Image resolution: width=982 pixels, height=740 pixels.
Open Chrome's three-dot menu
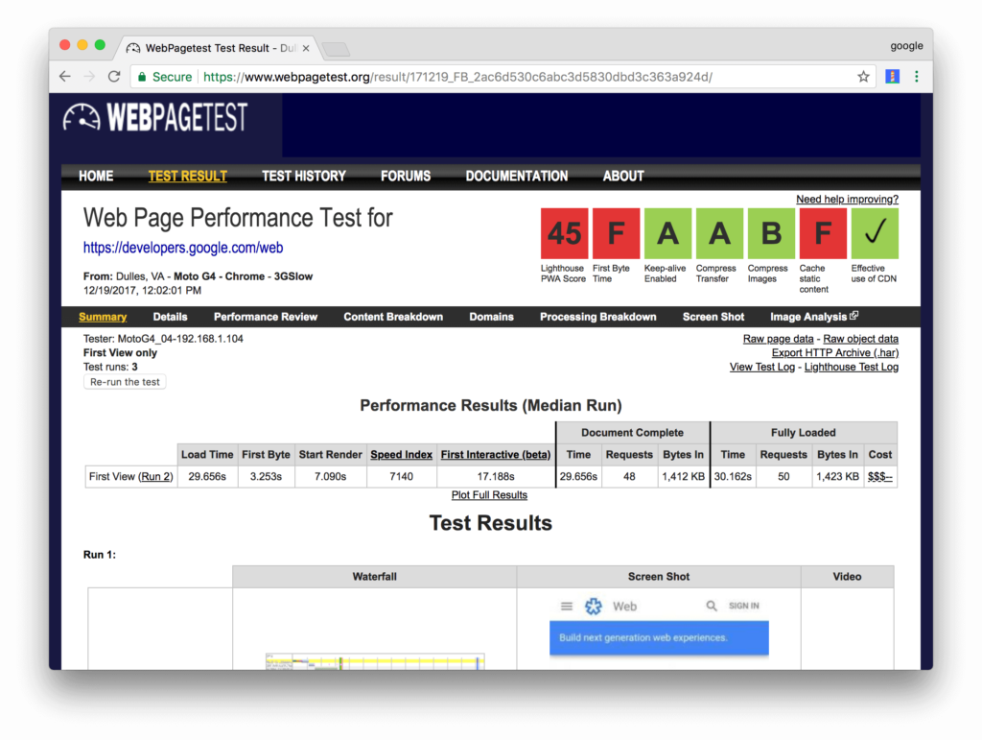point(916,76)
